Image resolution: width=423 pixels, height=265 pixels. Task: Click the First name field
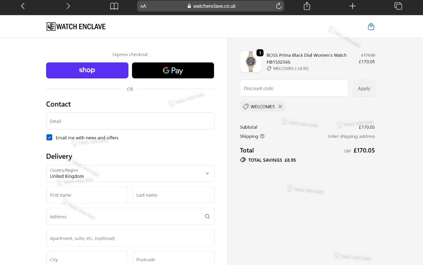[87, 195]
